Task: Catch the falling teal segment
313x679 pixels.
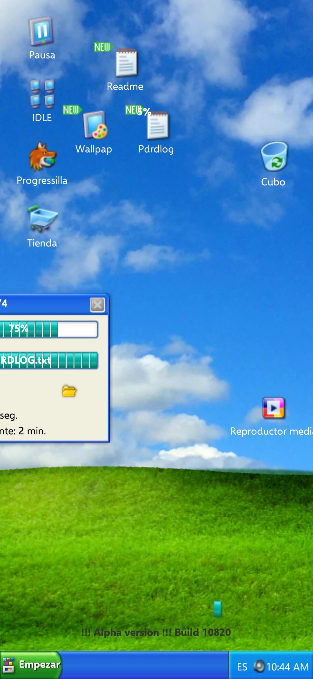Action: point(217,609)
